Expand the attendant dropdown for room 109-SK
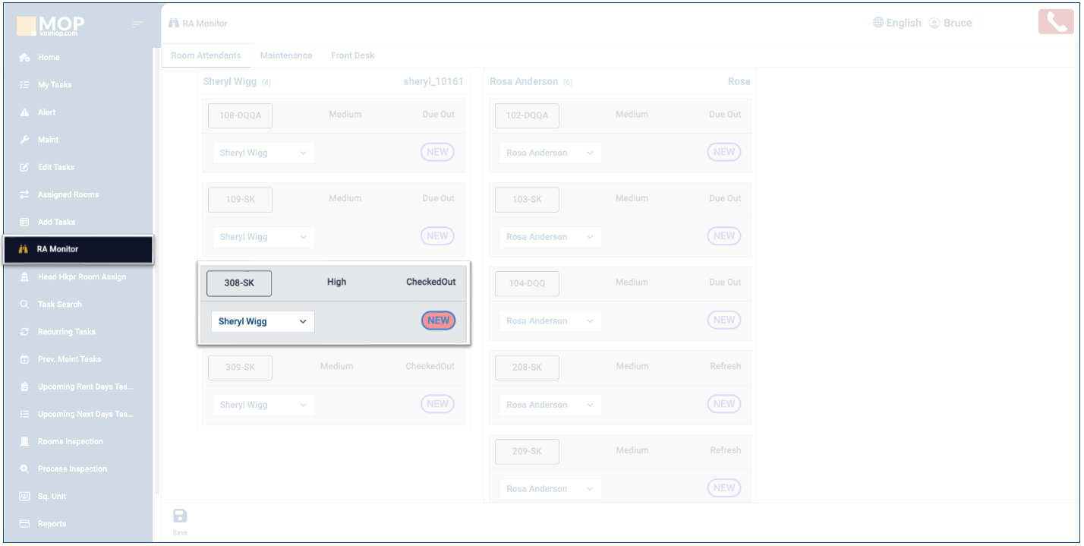 coord(263,237)
